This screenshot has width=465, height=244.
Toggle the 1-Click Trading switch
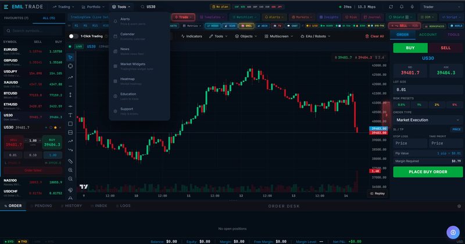point(73,36)
